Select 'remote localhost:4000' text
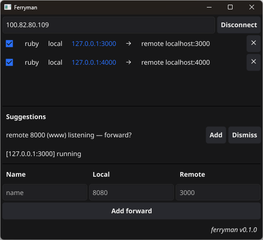This screenshot has height=240, width=263. [175, 62]
